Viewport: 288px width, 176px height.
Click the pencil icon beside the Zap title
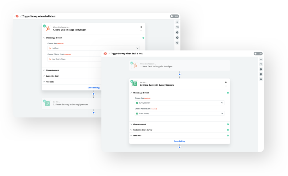(109, 53)
